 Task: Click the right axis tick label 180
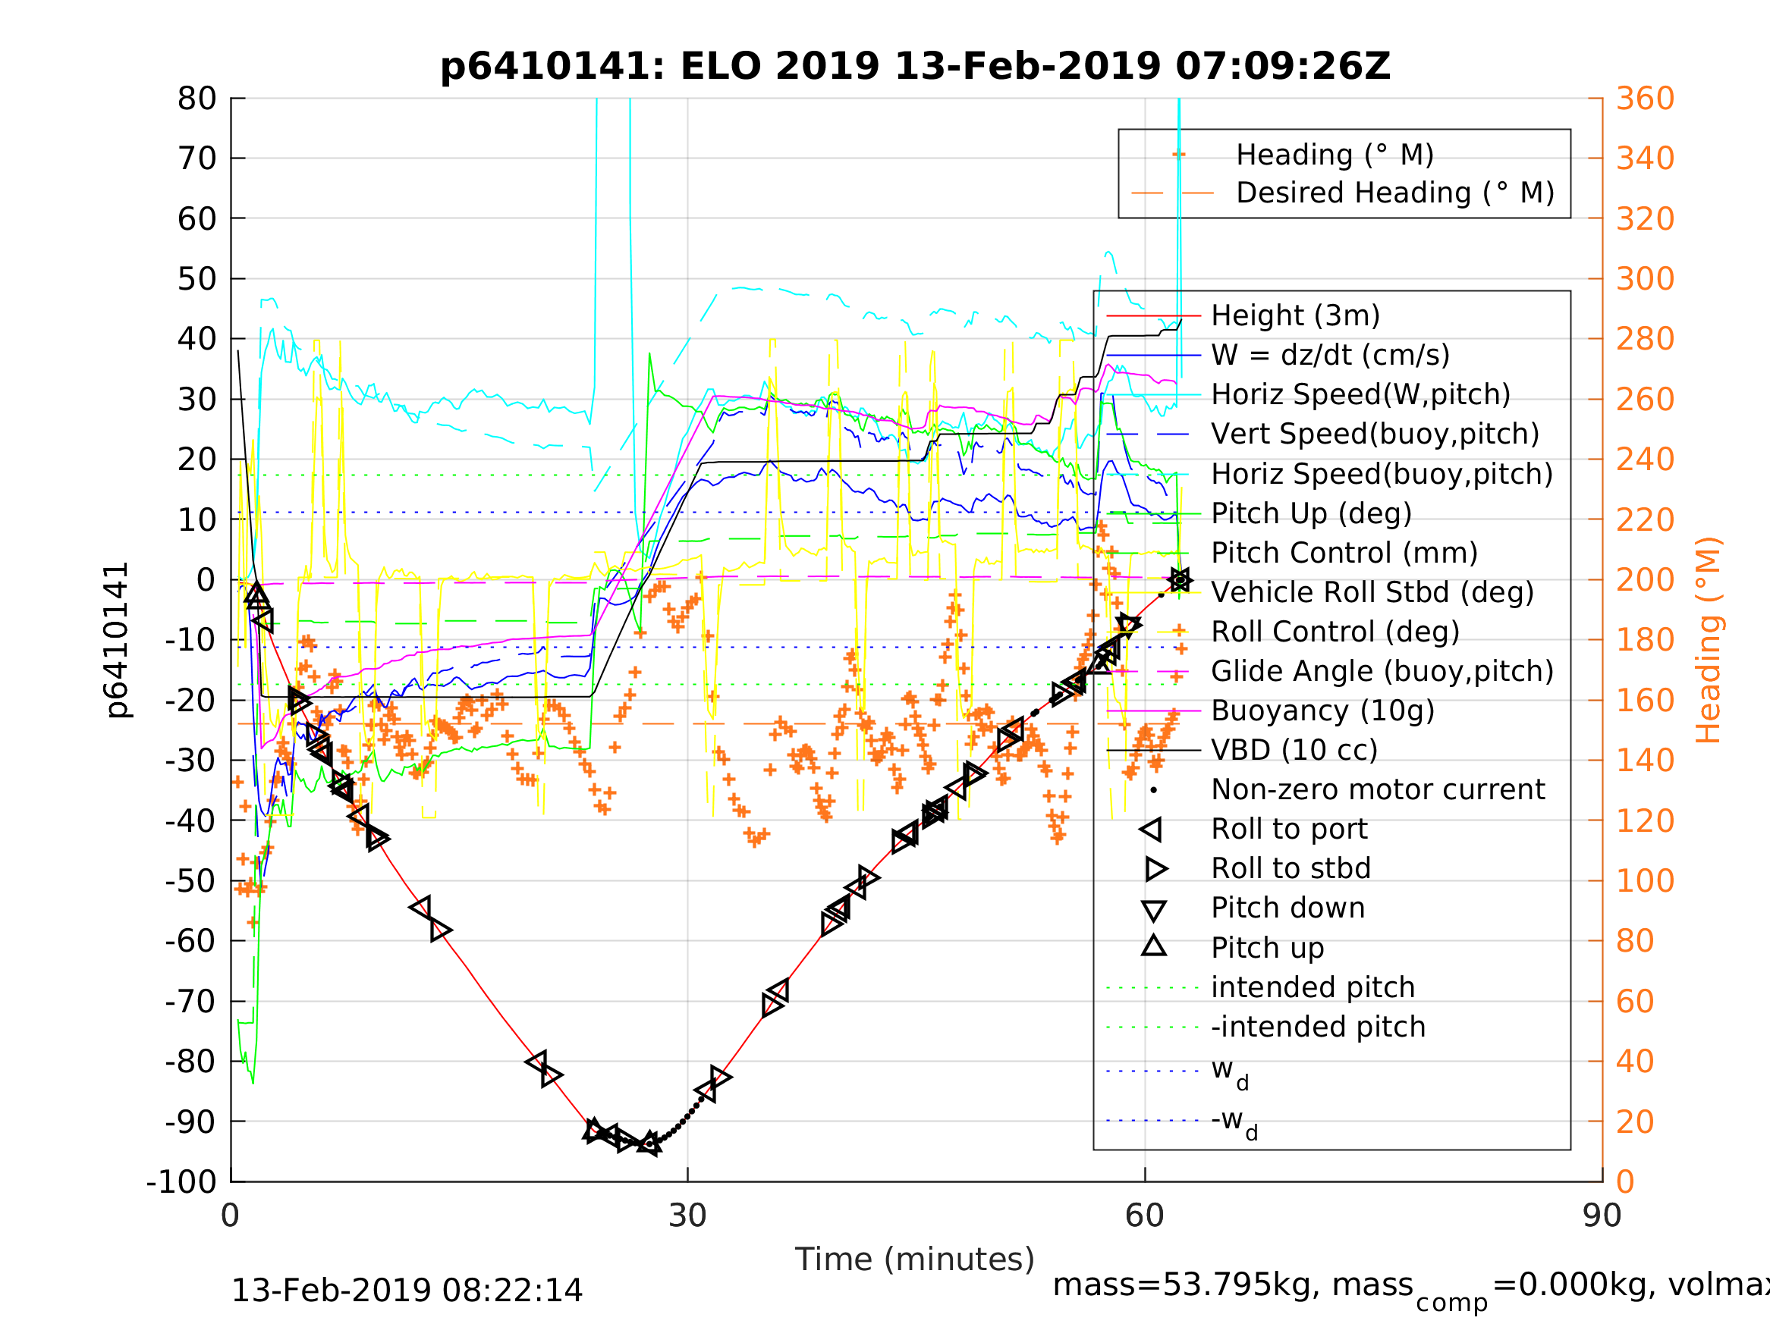[1645, 640]
